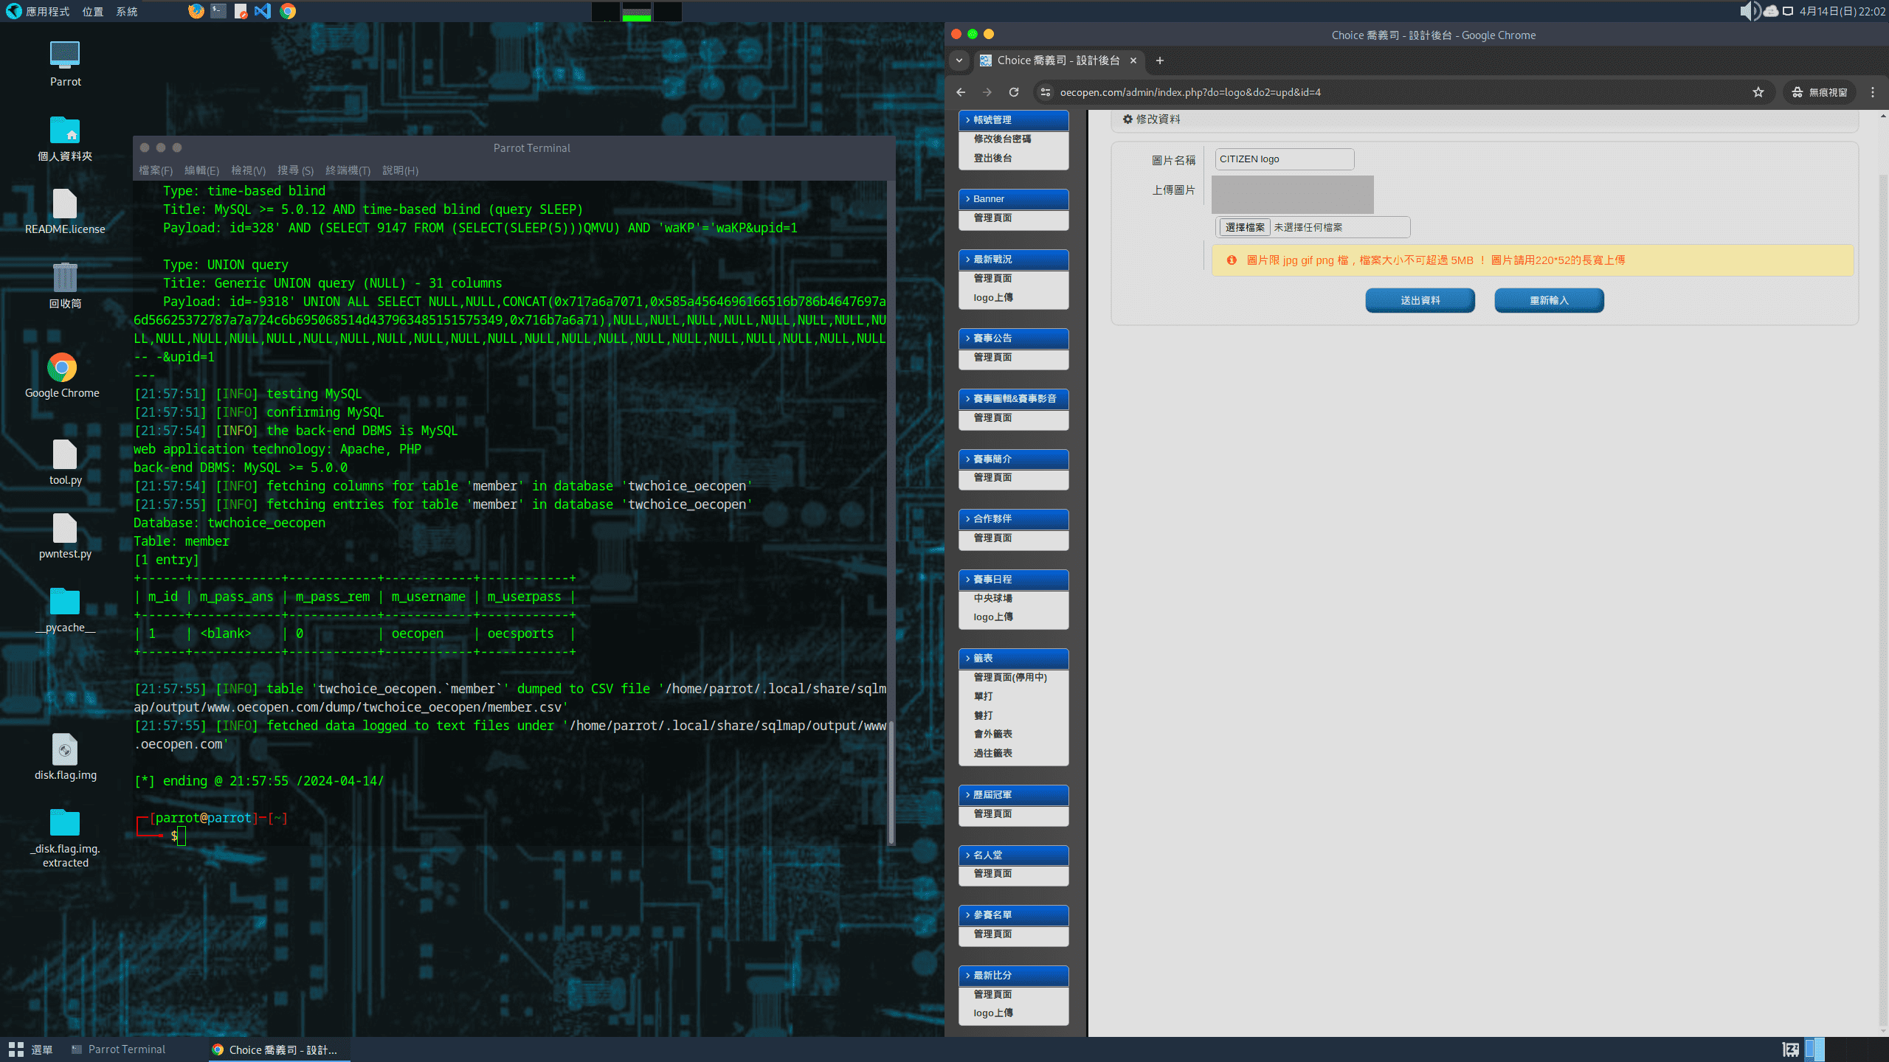
Task: Open Chrome three-dot menu
Action: 1873,92
